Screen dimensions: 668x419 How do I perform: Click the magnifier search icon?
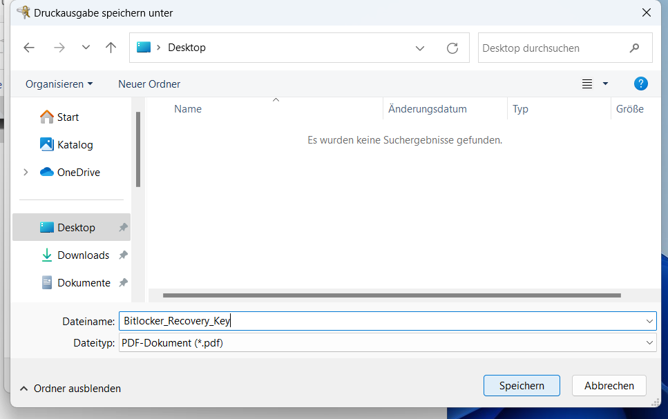[x=634, y=48]
